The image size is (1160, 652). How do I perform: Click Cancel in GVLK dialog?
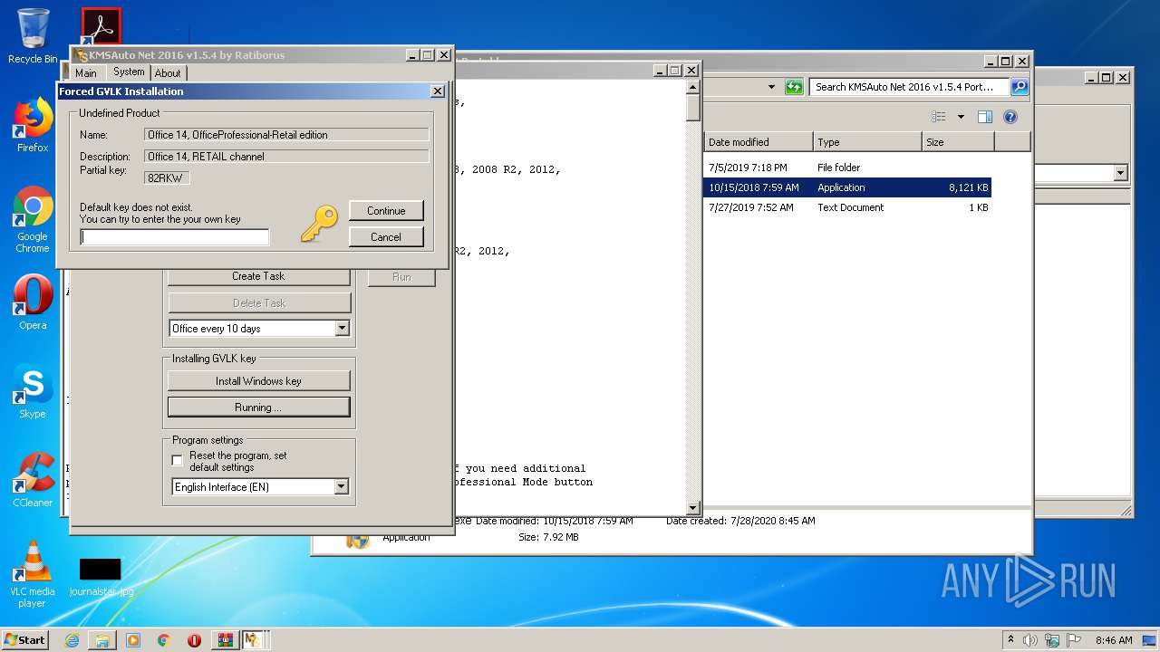[386, 237]
